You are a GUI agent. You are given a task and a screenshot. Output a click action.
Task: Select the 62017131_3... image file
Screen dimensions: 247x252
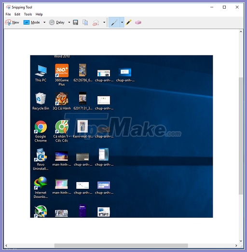(83, 101)
